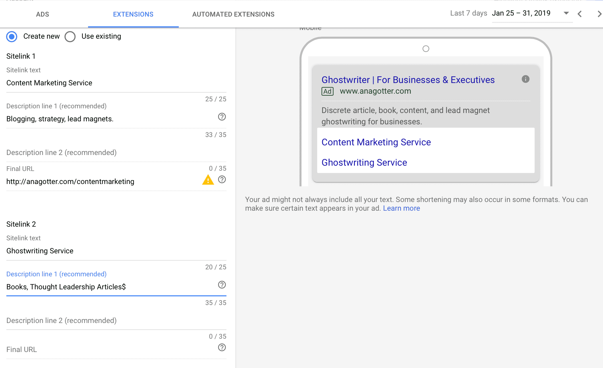Click the Ghostwriter ad headline in preview
The height and width of the screenshot is (368, 603).
408,80
